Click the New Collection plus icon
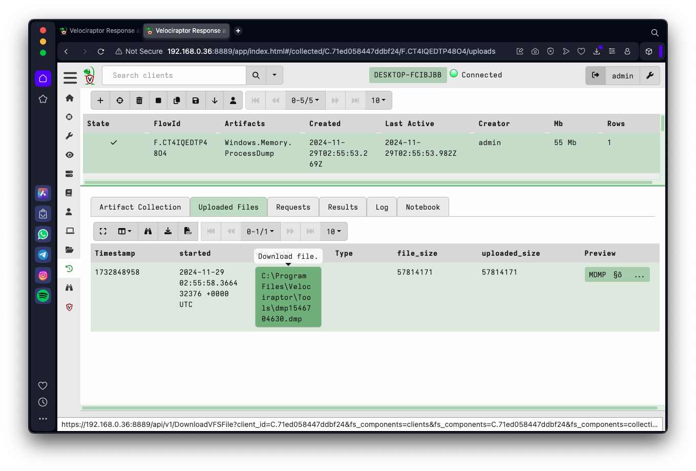The height and width of the screenshot is (471, 696). [100, 100]
